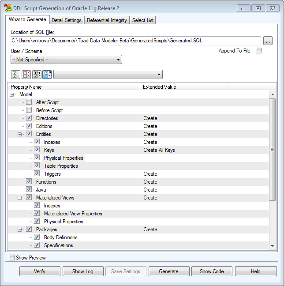Click the Toad Data Modeler title bar icon

[x=8, y=8]
